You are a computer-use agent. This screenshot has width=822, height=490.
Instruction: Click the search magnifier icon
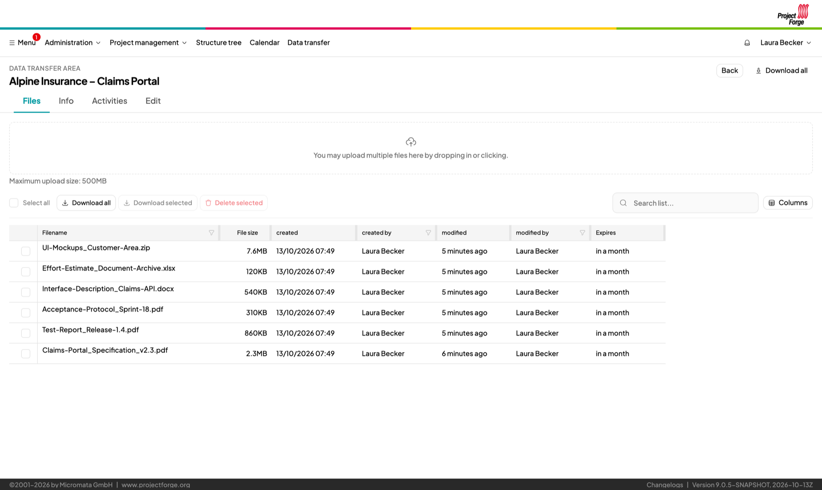pos(623,203)
